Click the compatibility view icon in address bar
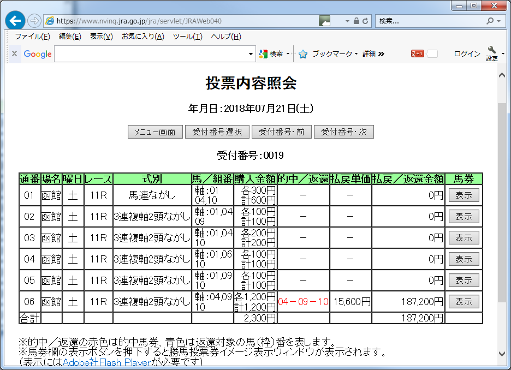511x370 pixels. coord(324,21)
